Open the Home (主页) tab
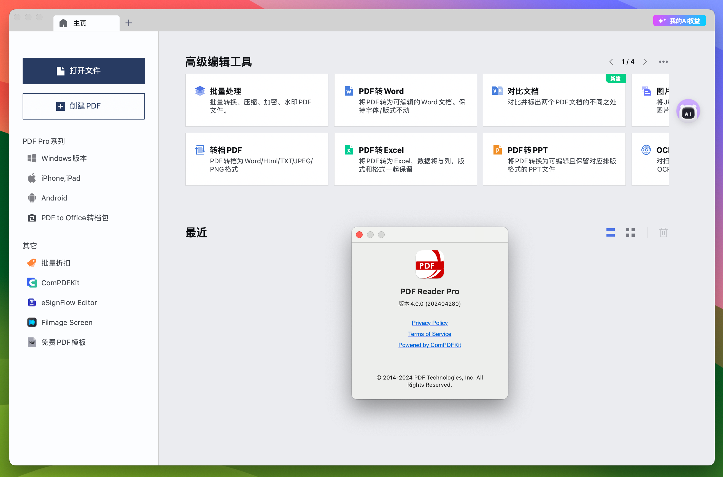 87,23
